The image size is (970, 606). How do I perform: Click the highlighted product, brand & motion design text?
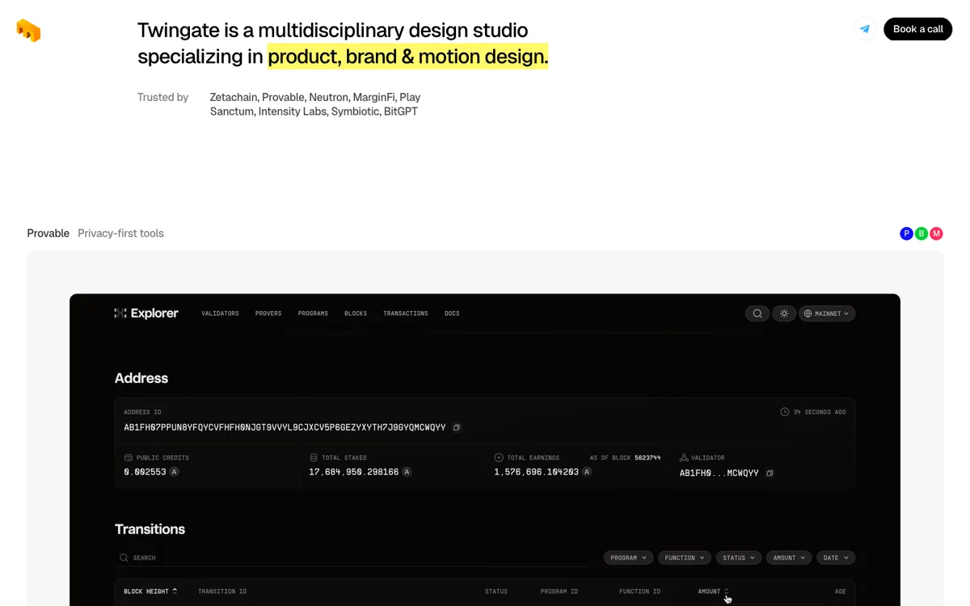pos(408,57)
